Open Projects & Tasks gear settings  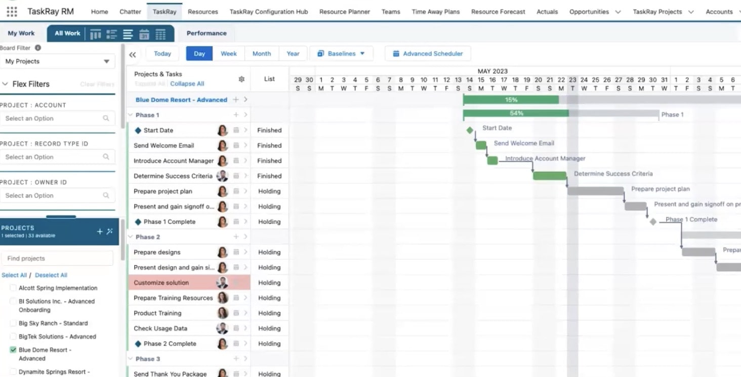pos(241,79)
